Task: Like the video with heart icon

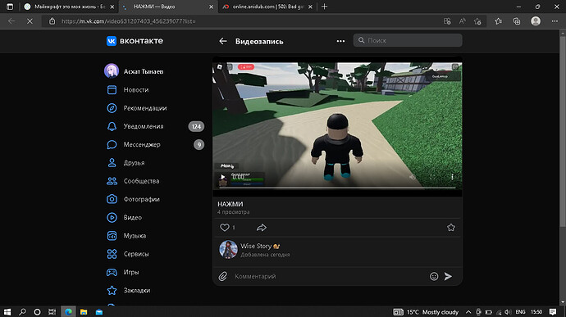Action: click(225, 228)
